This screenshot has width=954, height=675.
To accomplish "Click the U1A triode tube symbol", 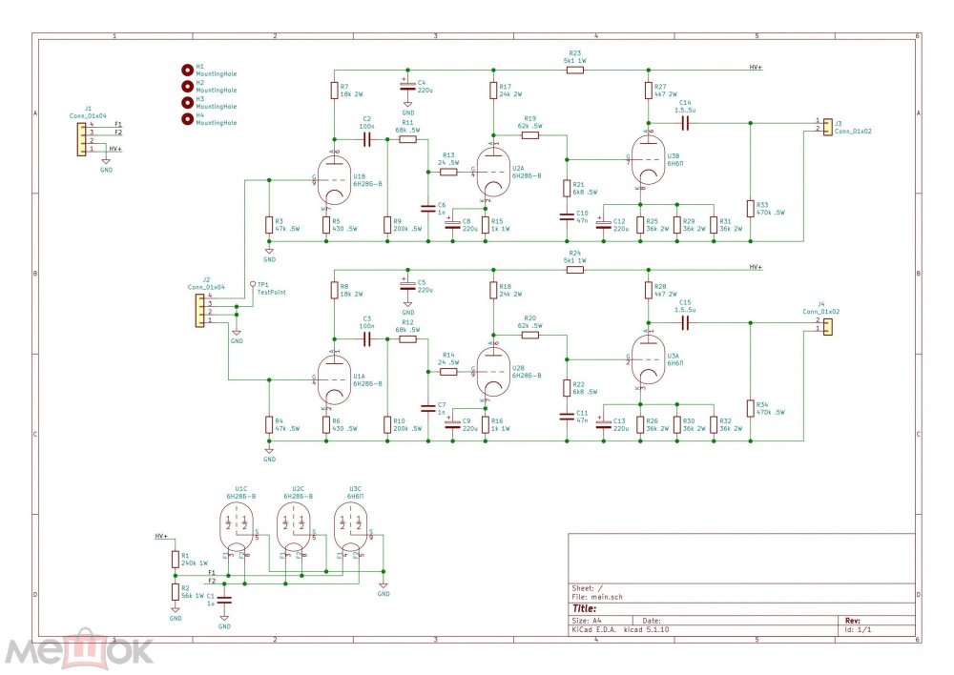I will pos(332,379).
